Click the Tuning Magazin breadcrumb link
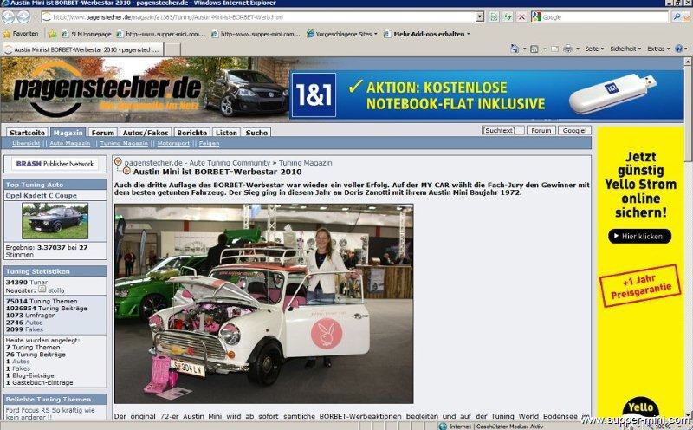The width and height of the screenshot is (693, 430). [306, 163]
